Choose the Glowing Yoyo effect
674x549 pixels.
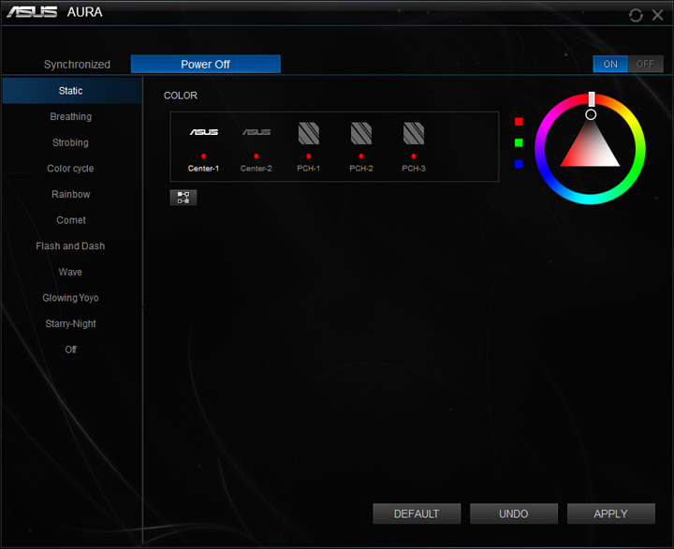(x=70, y=298)
